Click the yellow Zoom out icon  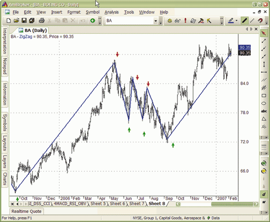coord(264,171)
